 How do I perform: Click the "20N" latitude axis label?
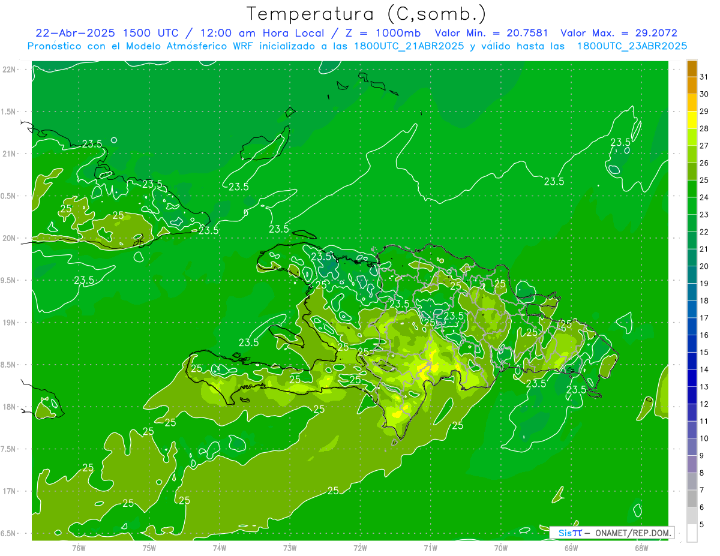click(8, 238)
